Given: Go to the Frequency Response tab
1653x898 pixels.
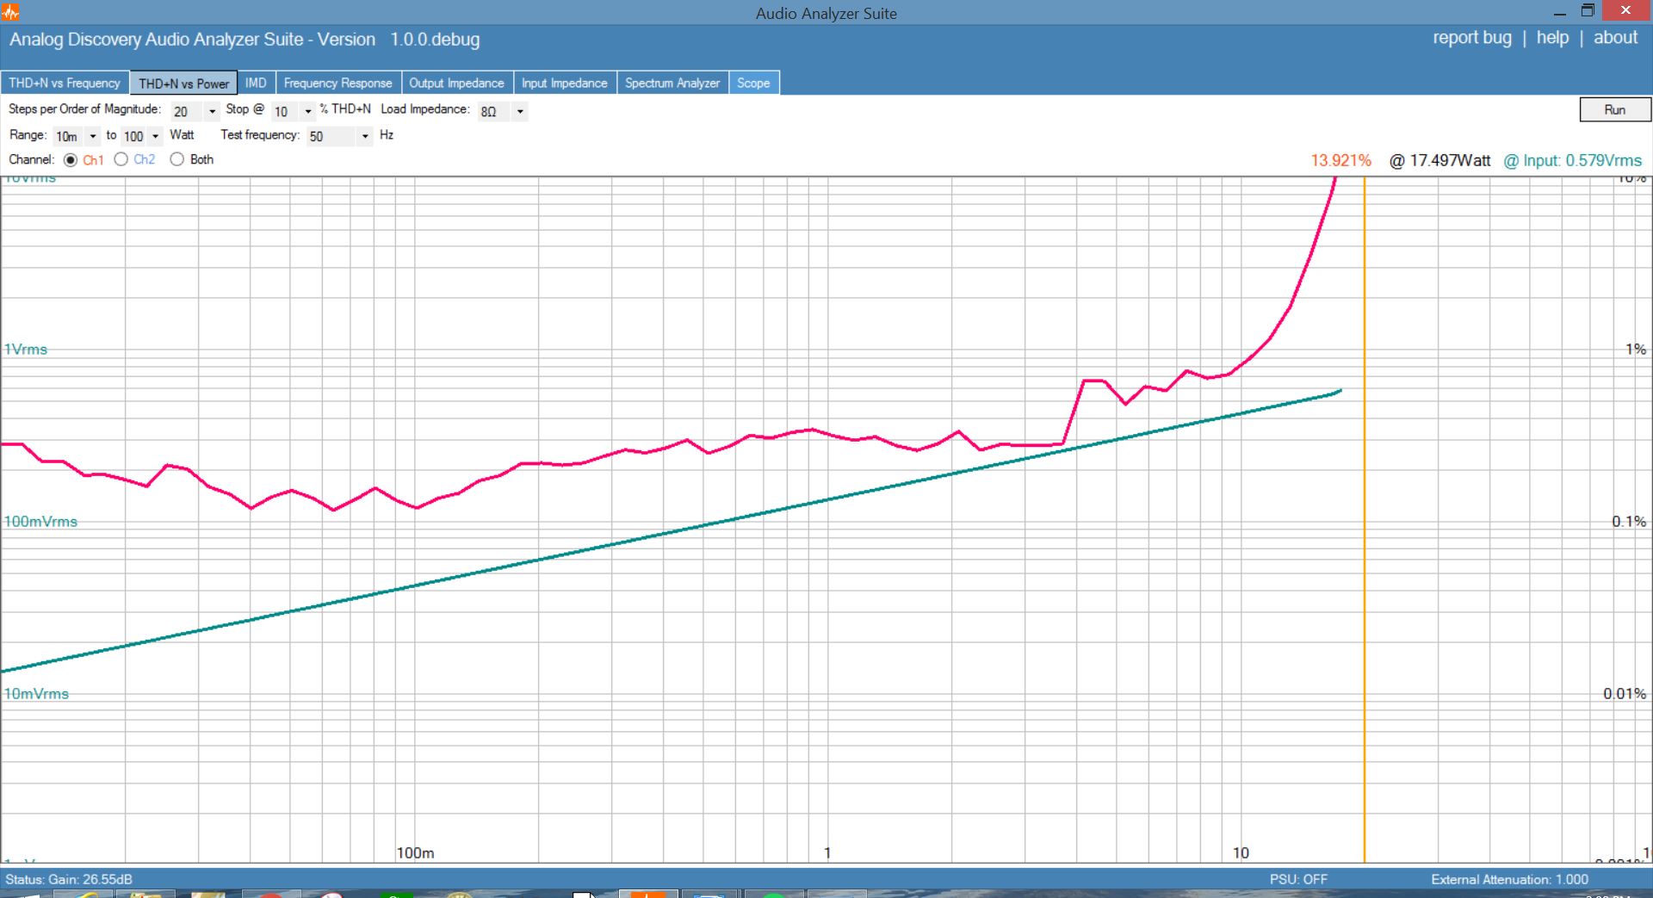Looking at the screenshot, I should [337, 83].
